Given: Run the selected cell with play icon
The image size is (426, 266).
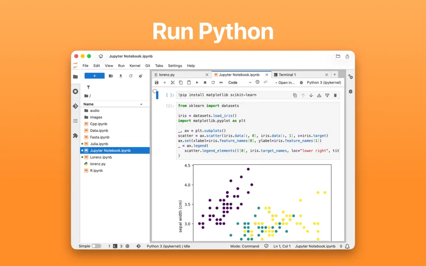Looking at the screenshot, I should [x=197, y=83].
